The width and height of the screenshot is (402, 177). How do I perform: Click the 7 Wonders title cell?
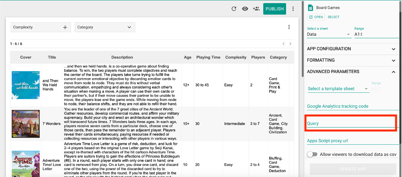coord(52,124)
